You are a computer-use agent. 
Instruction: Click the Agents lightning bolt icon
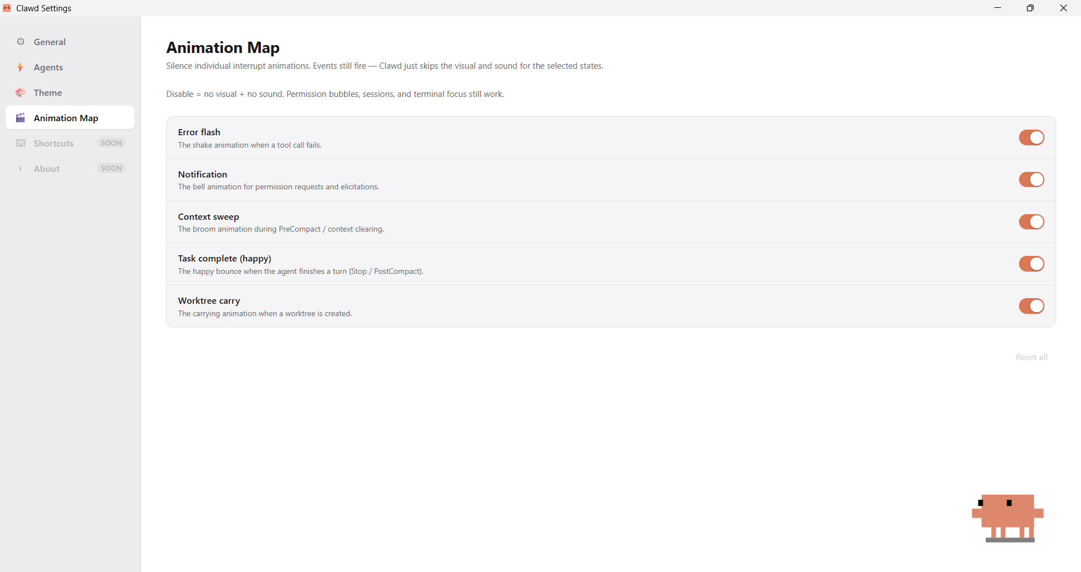click(20, 67)
